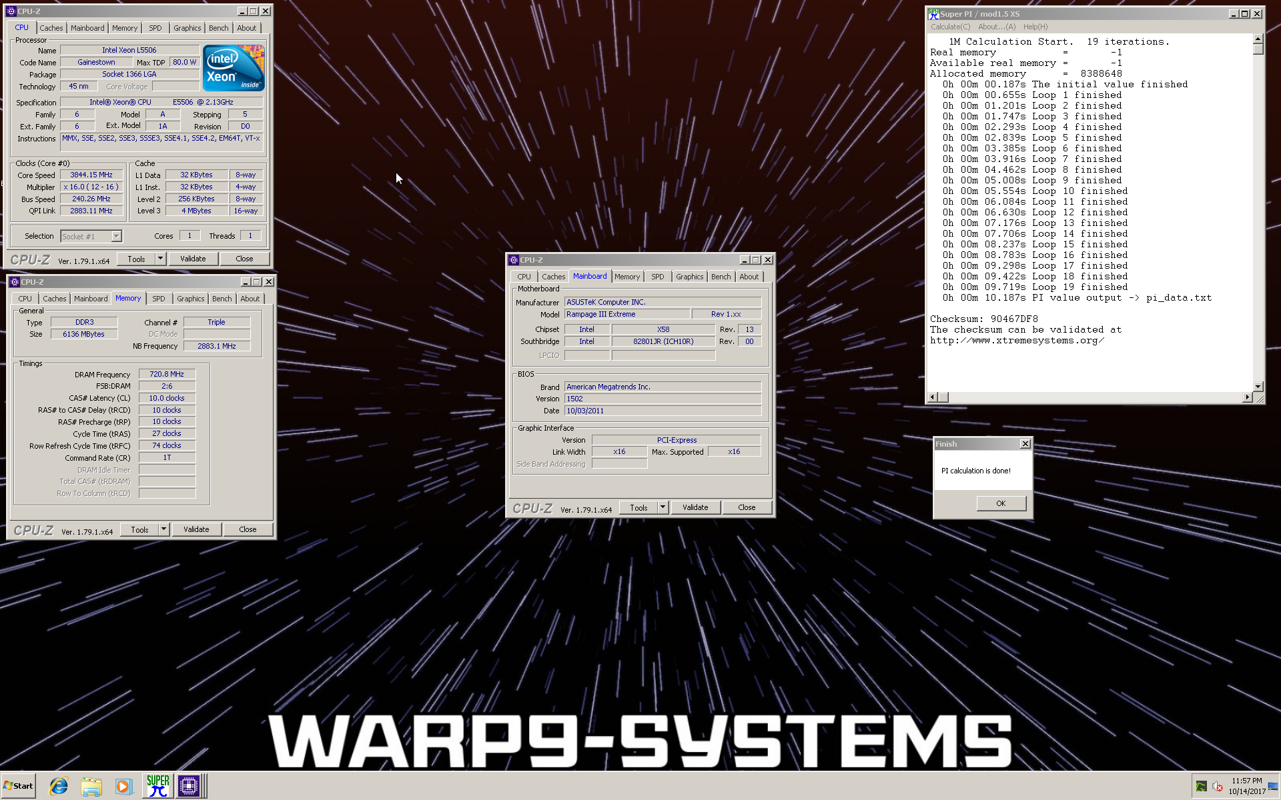Click Close button in CPU window
This screenshot has width=1281, height=800.
click(x=244, y=259)
